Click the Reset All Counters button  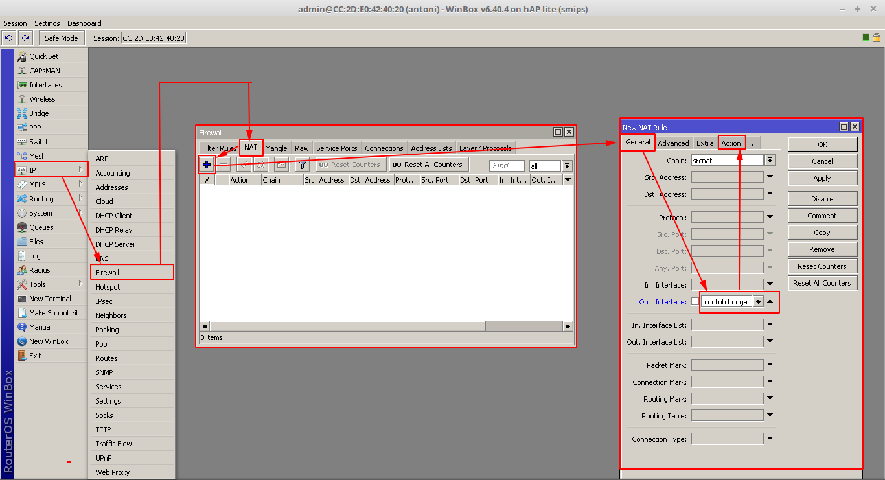(428, 164)
